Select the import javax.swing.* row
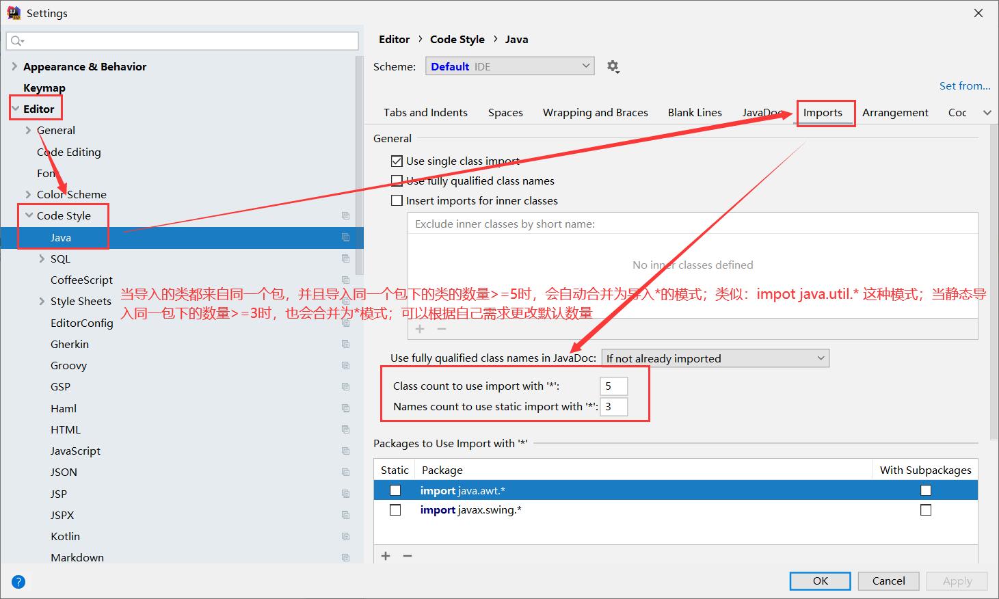 tap(676, 510)
